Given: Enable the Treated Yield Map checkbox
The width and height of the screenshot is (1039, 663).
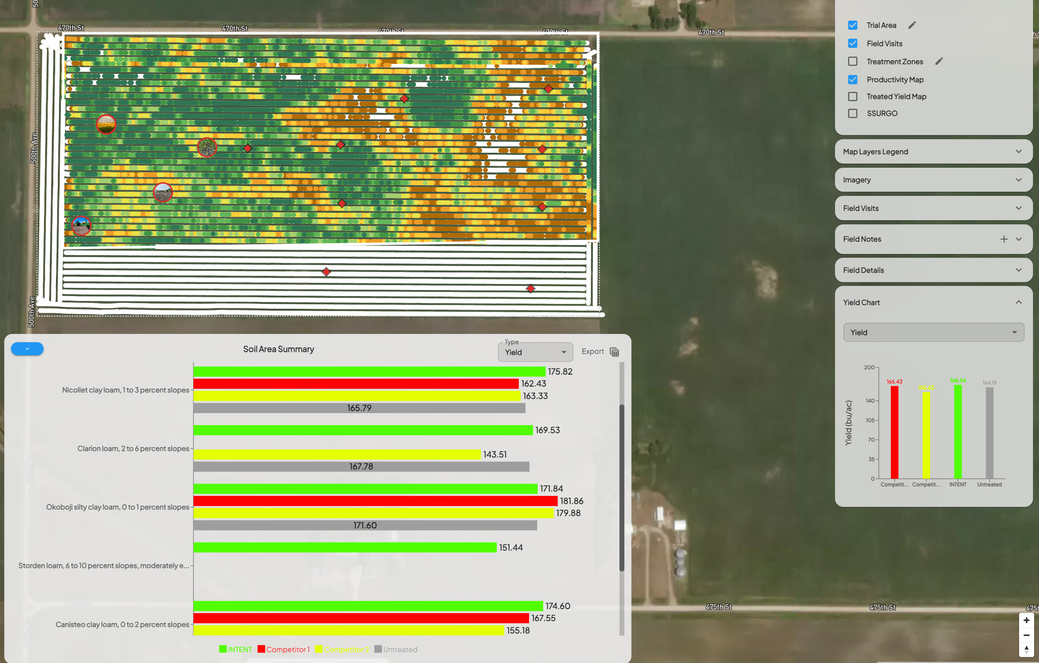Looking at the screenshot, I should [853, 96].
